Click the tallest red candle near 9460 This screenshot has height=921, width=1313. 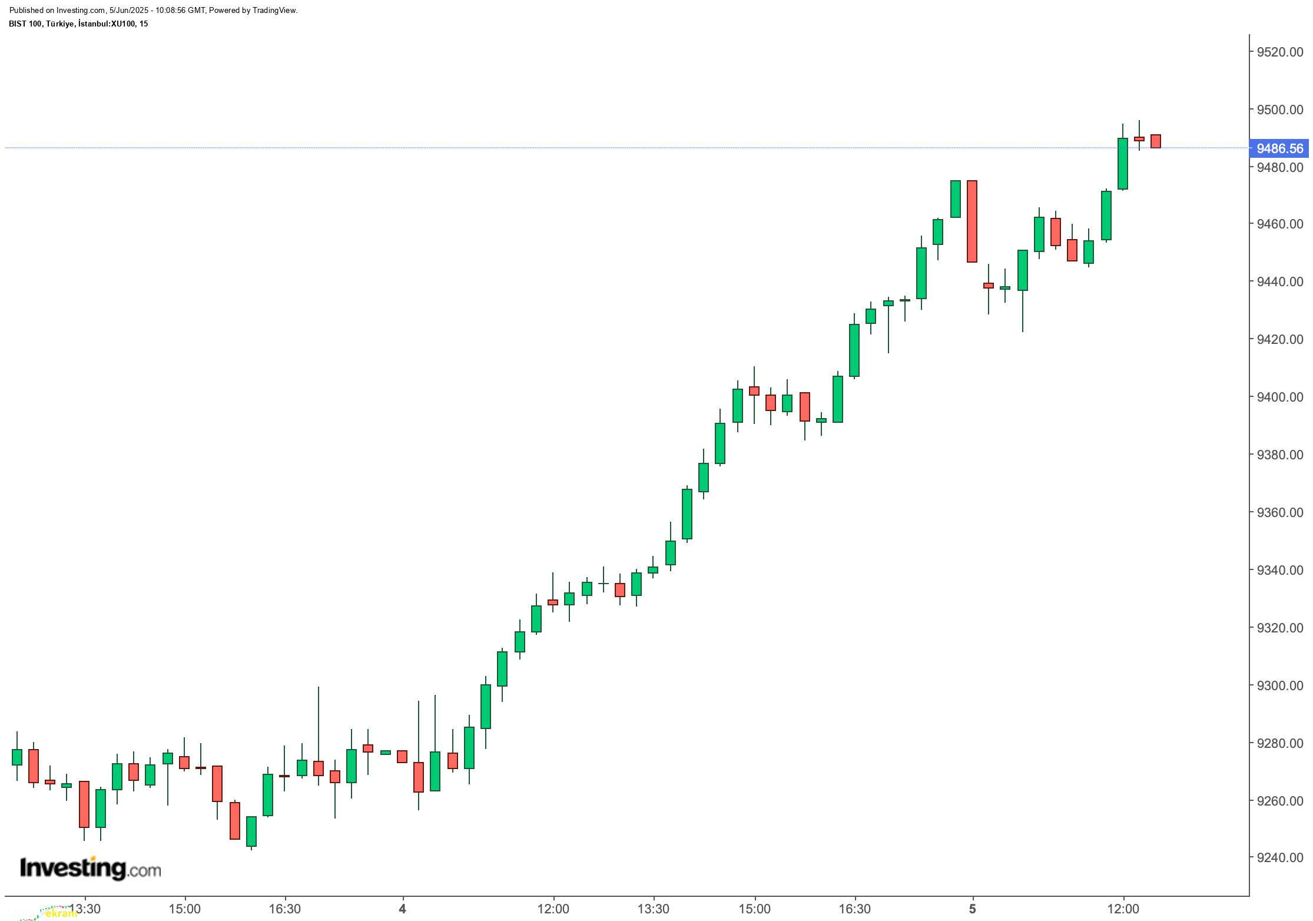coord(972,221)
